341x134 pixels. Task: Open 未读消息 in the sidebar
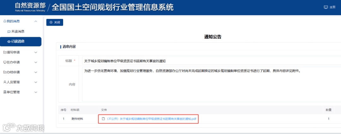click(x=18, y=31)
